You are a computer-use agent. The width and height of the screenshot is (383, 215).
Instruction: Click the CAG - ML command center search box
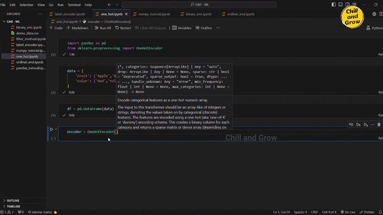click(x=199, y=4)
